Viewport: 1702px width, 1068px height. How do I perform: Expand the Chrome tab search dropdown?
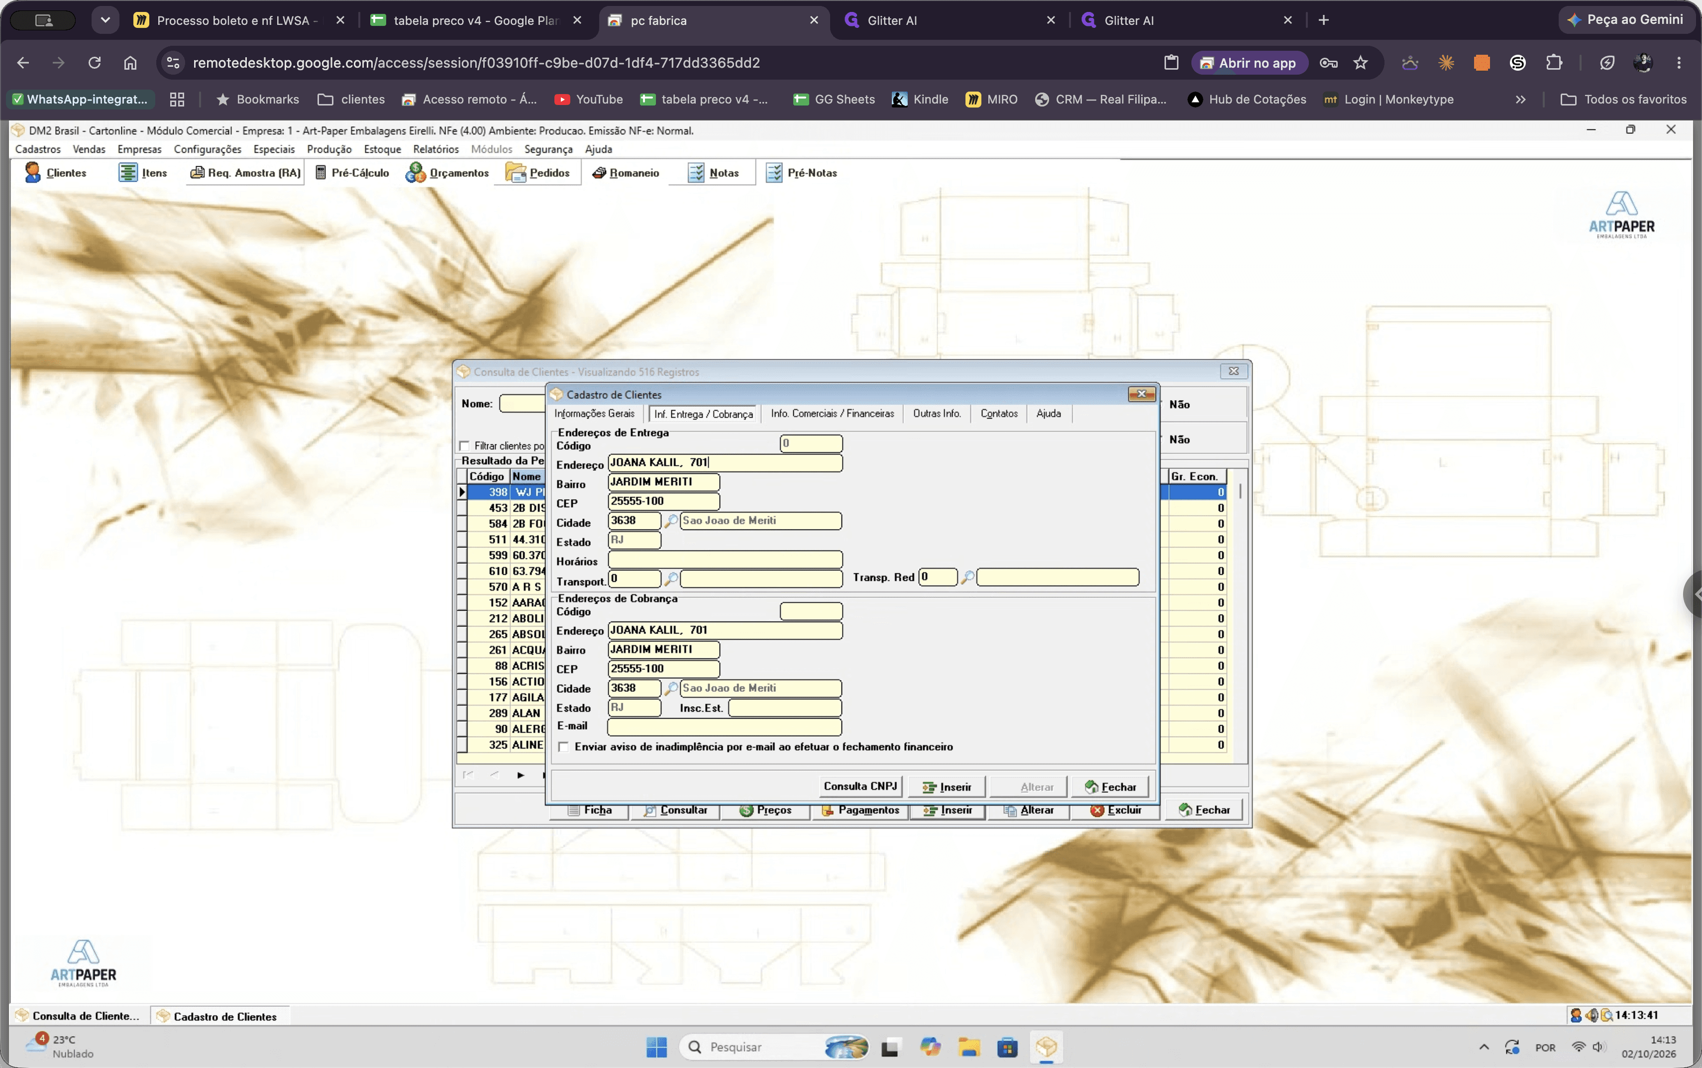105,20
